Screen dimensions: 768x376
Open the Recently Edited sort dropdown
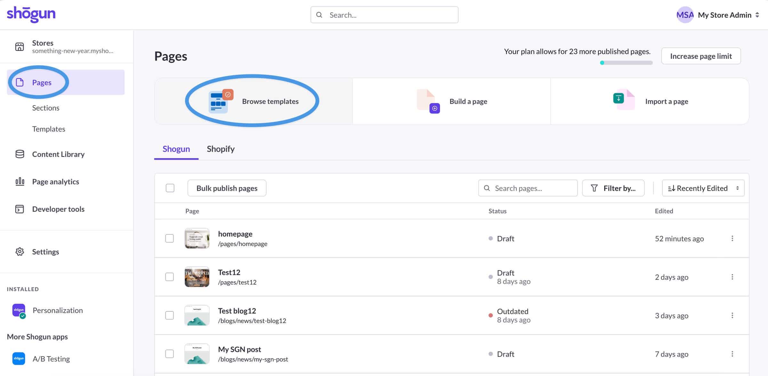(x=703, y=188)
